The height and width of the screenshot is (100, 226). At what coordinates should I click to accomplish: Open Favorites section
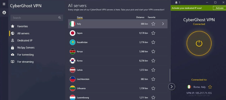(x=23, y=26)
